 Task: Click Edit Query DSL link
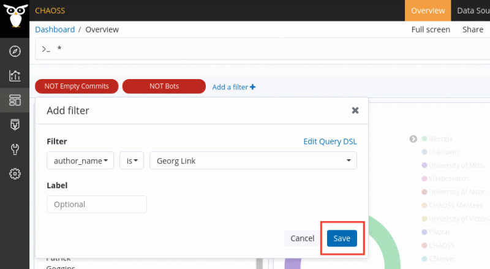point(330,142)
